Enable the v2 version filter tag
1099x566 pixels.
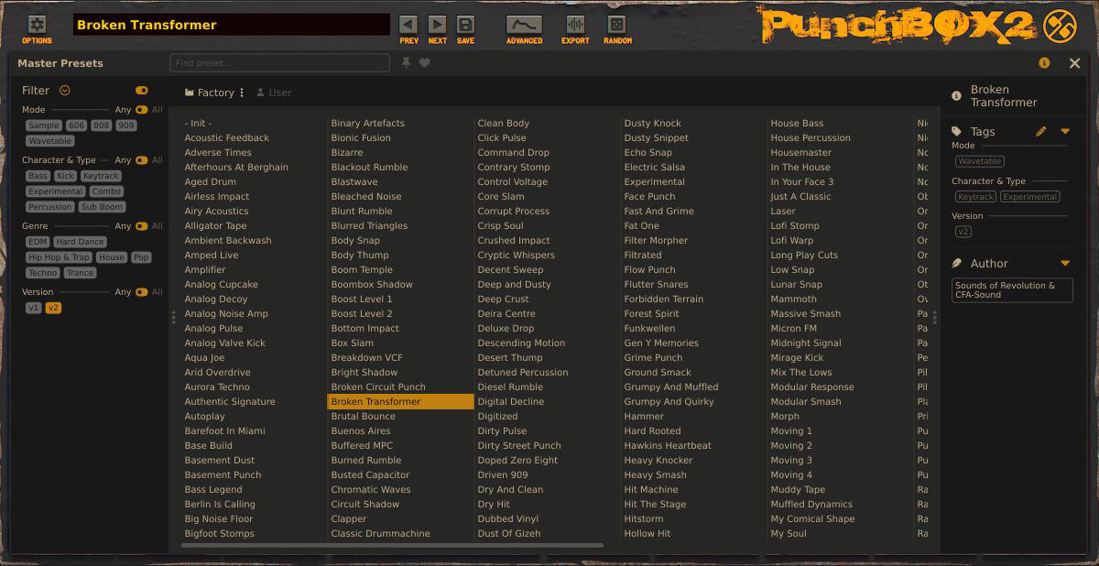(53, 308)
